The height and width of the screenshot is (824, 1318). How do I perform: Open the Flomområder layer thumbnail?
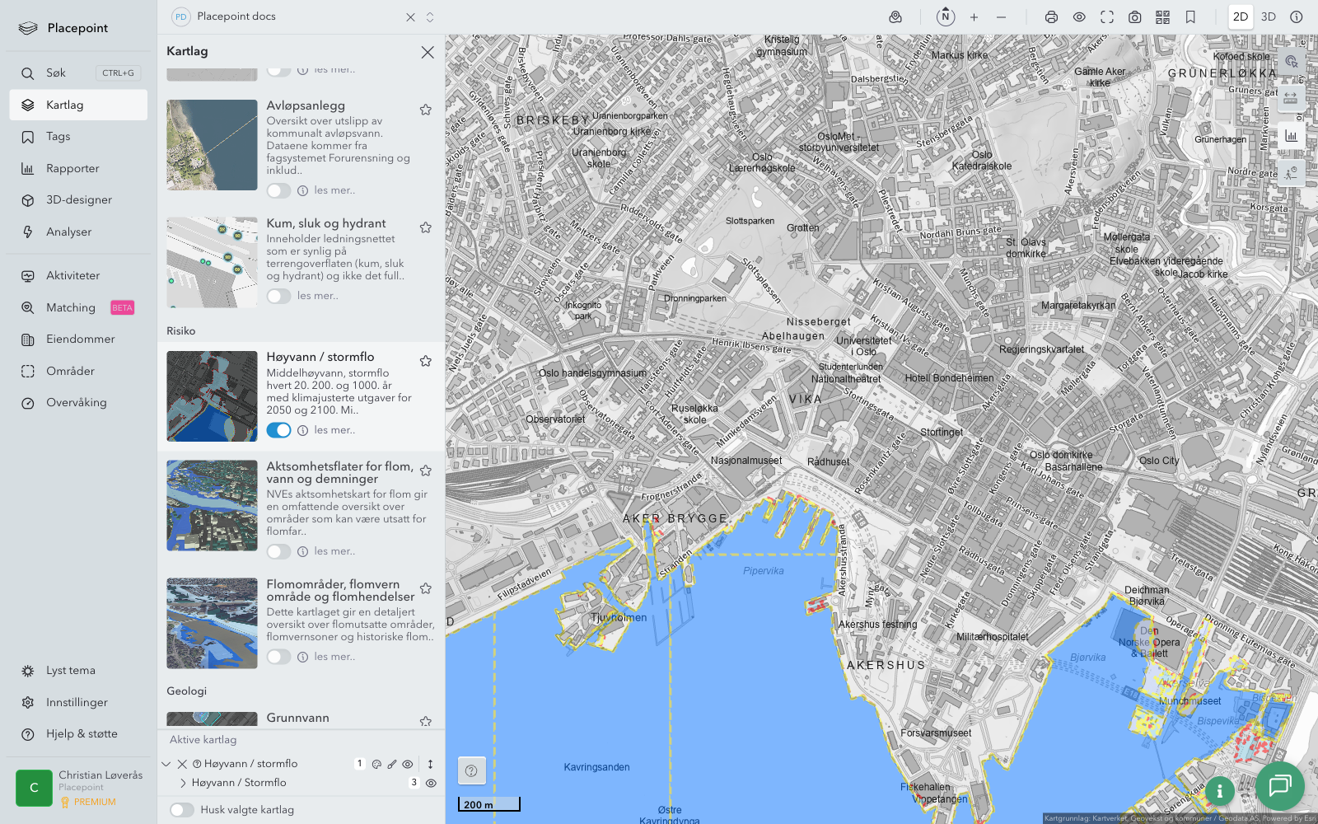[x=212, y=623]
